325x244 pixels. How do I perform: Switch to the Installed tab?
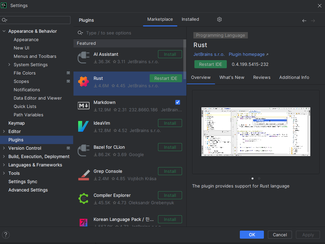190,19
